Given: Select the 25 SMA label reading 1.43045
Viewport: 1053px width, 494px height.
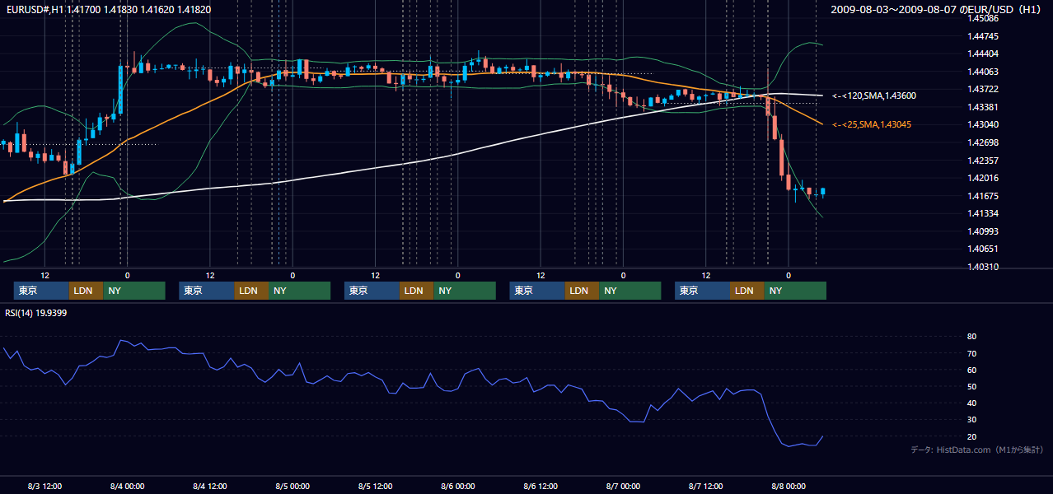Looking at the screenshot, I should 873,124.
